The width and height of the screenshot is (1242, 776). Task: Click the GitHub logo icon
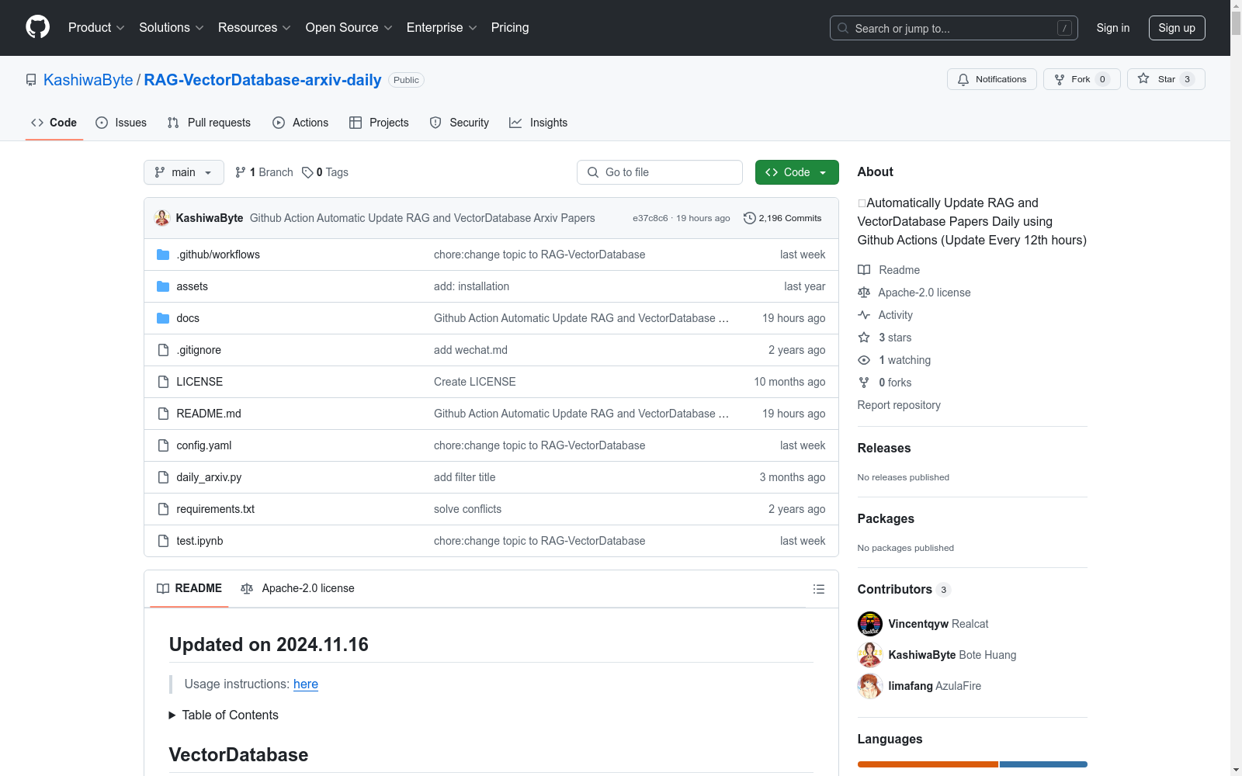pos(37,27)
